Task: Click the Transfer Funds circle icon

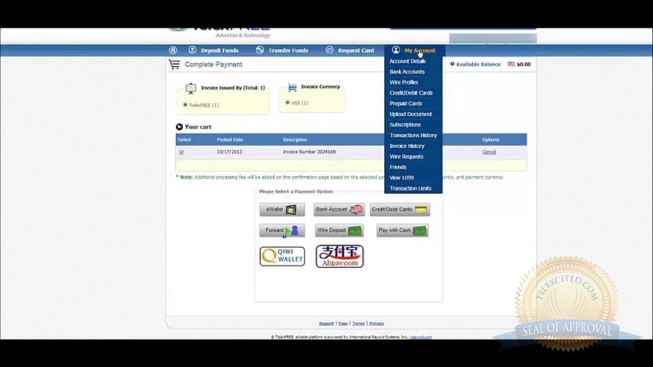Action: pos(260,50)
